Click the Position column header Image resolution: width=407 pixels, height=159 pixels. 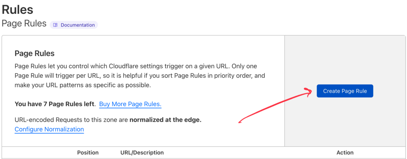tap(88, 153)
